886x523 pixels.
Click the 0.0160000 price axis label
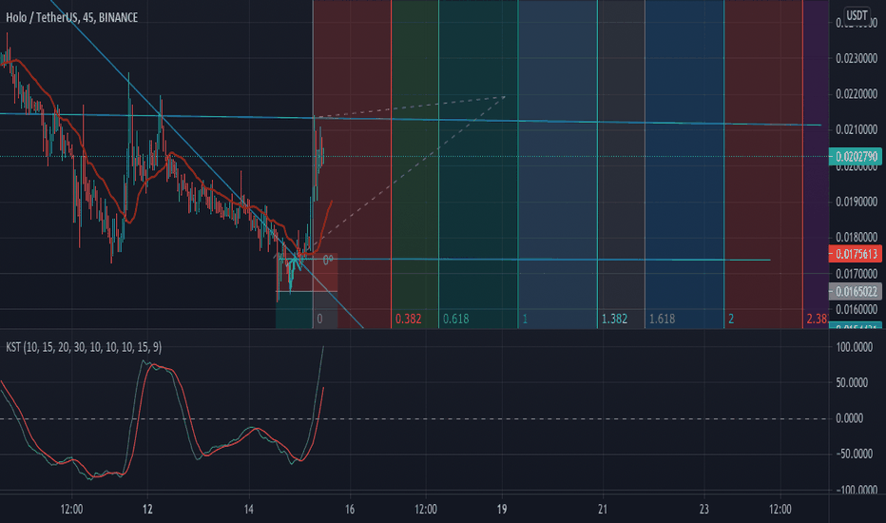point(856,310)
